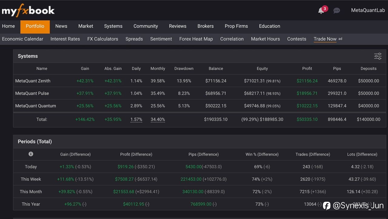Go to Prop Firms section
Screen dimensions: 388x219
(236, 26)
